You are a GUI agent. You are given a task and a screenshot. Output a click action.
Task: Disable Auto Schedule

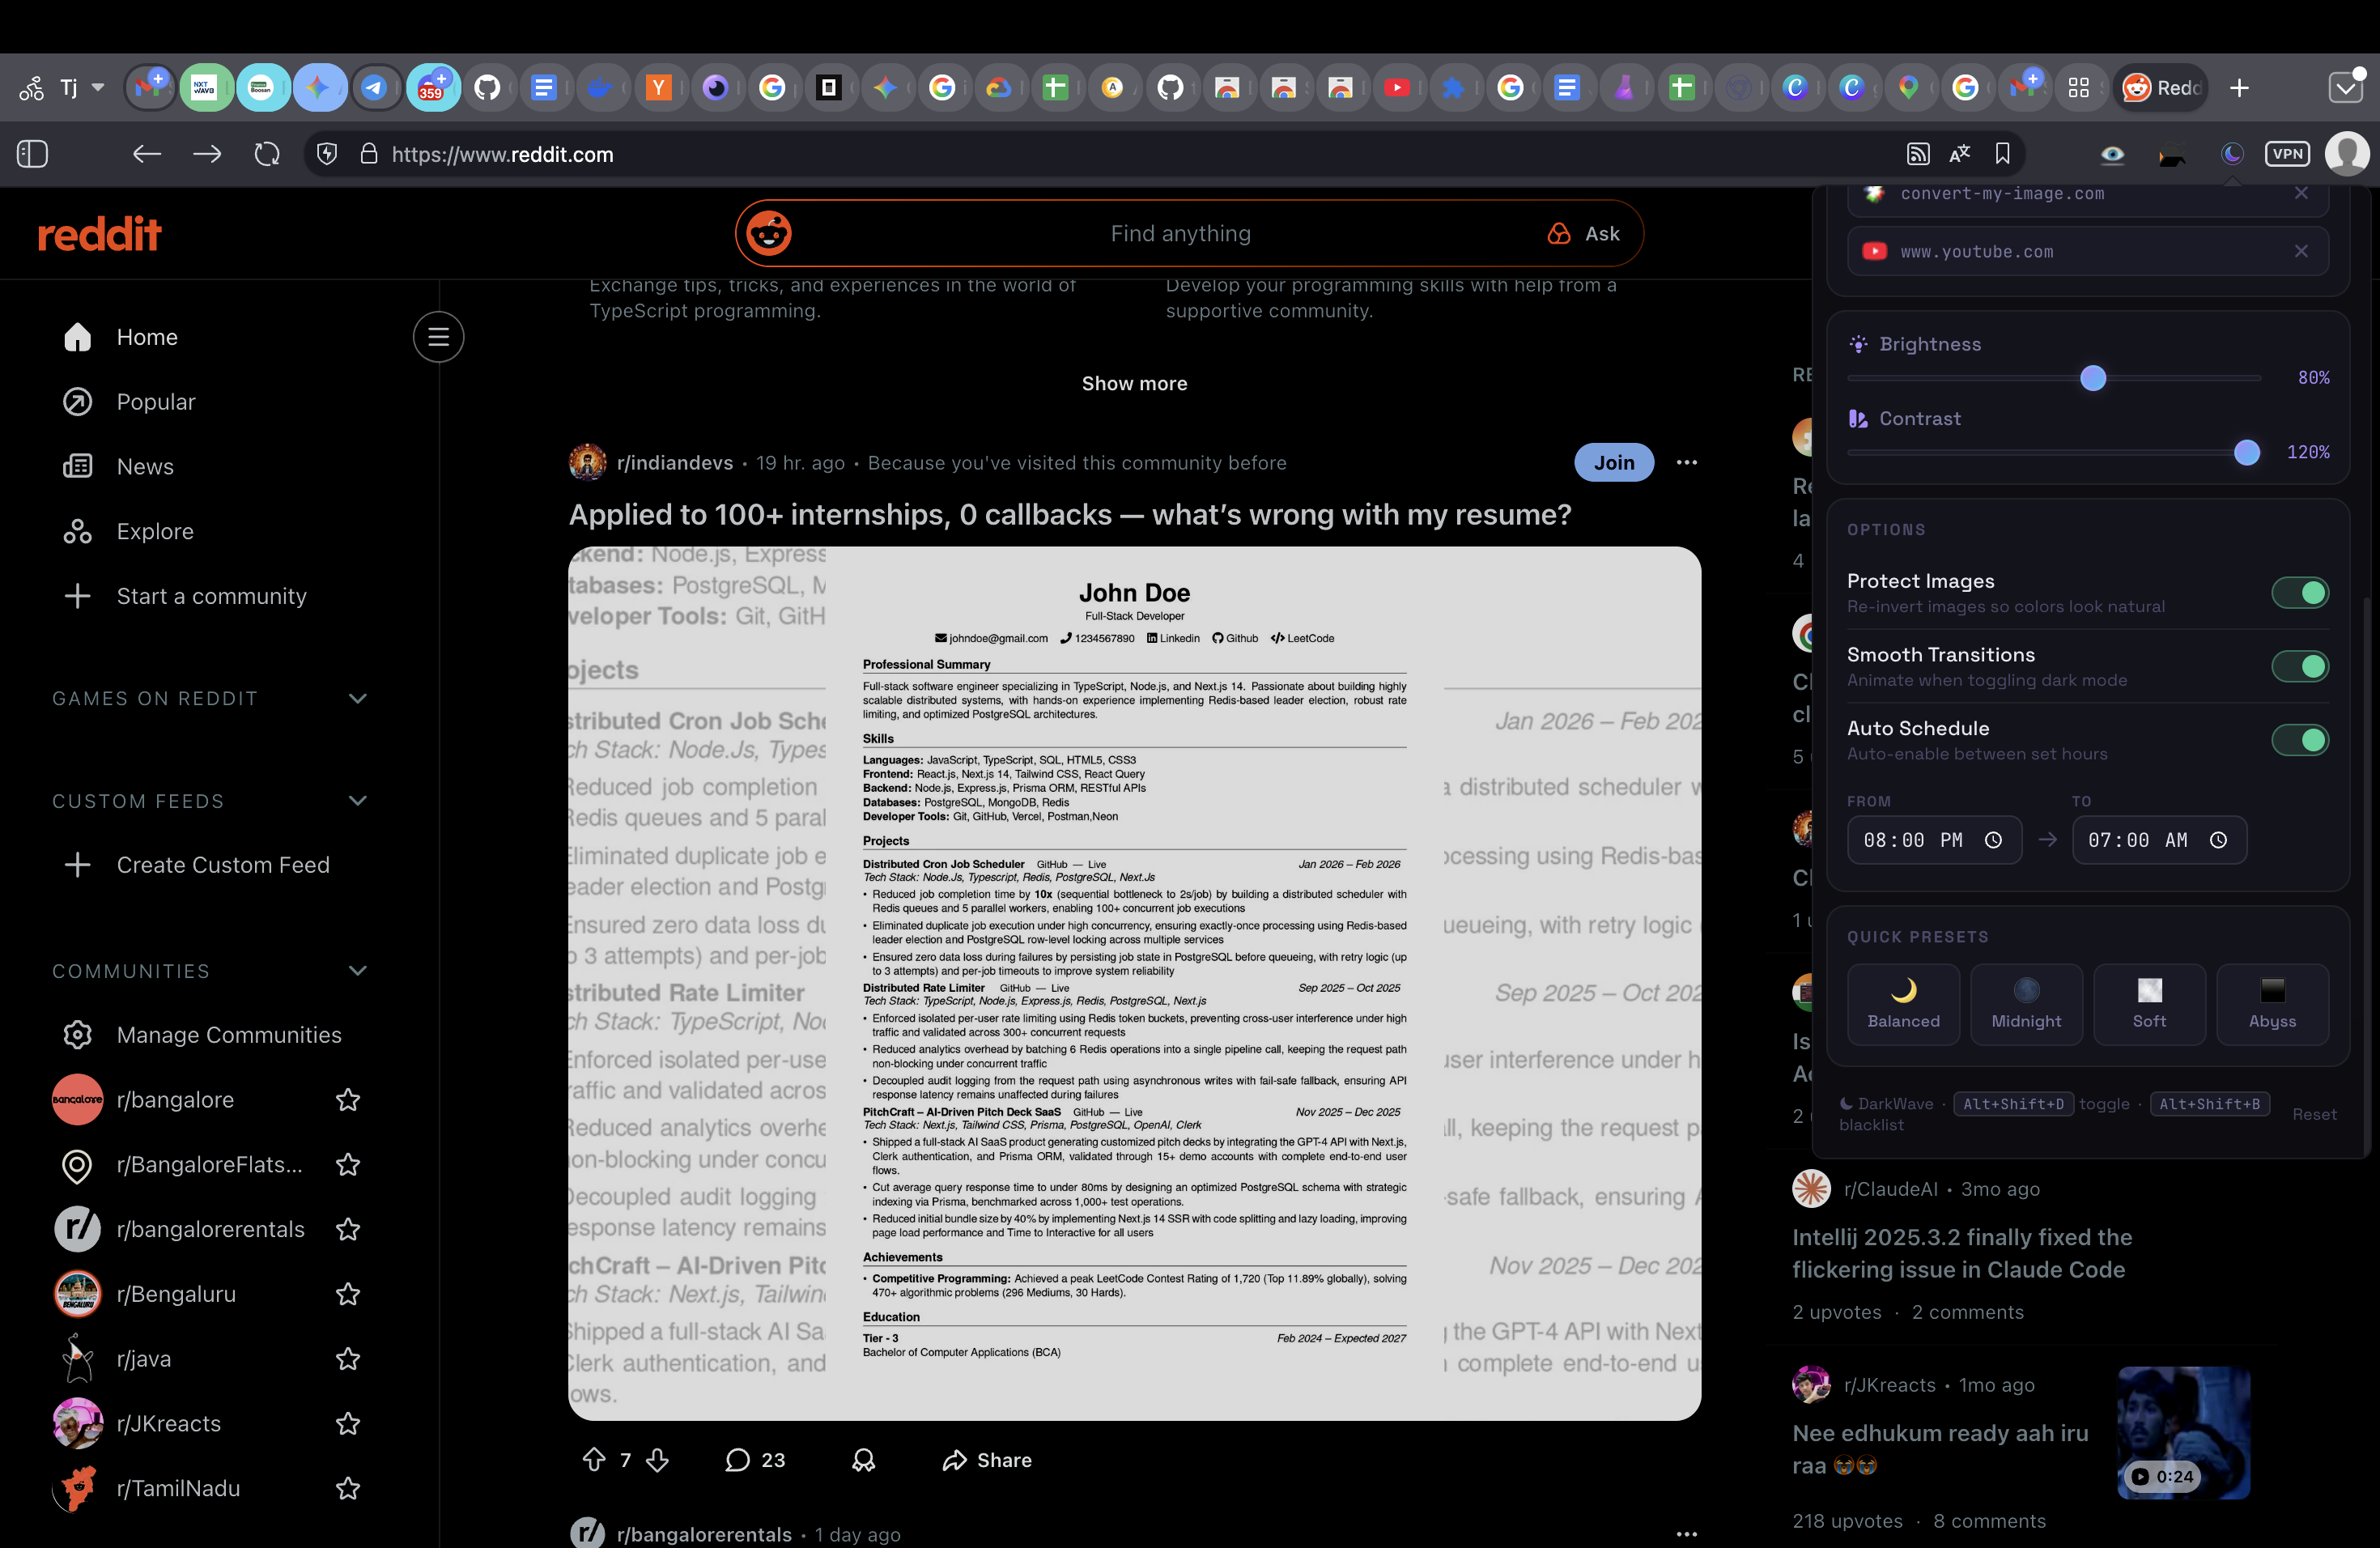2300,740
